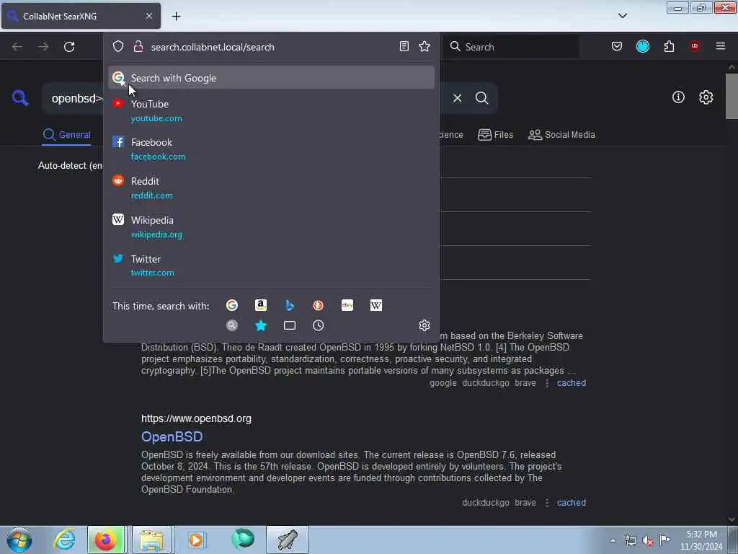The height and width of the screenshot is (554, 738).
Task: Search open tabs with the tab icon
Action: pyautogui.click(x=290, y=325)
